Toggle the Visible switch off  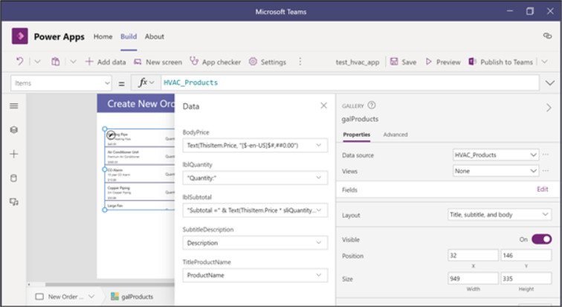tap(542, 239)
